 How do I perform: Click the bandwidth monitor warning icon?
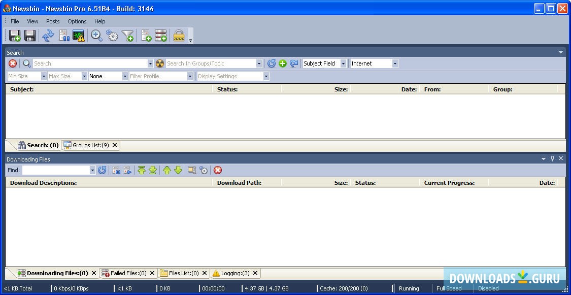[x=79, y=36]
